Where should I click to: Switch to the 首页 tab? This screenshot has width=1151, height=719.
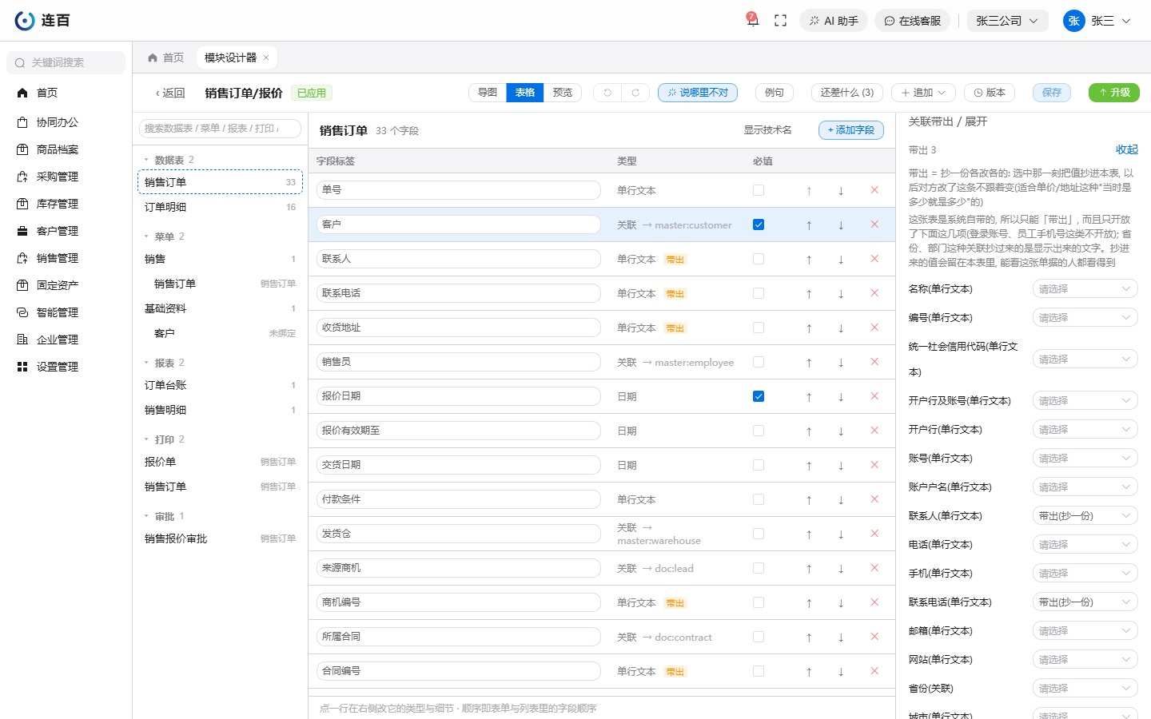(166, 58)
